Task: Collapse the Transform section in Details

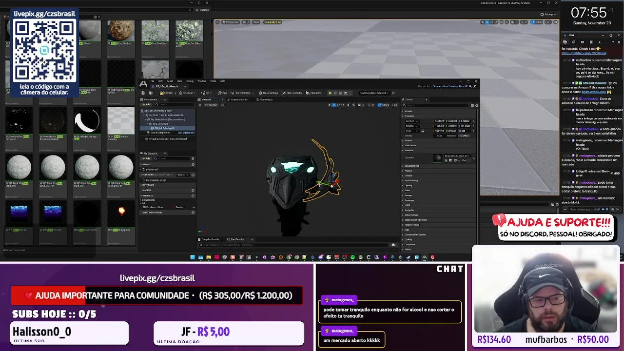Action: point(403,116)
